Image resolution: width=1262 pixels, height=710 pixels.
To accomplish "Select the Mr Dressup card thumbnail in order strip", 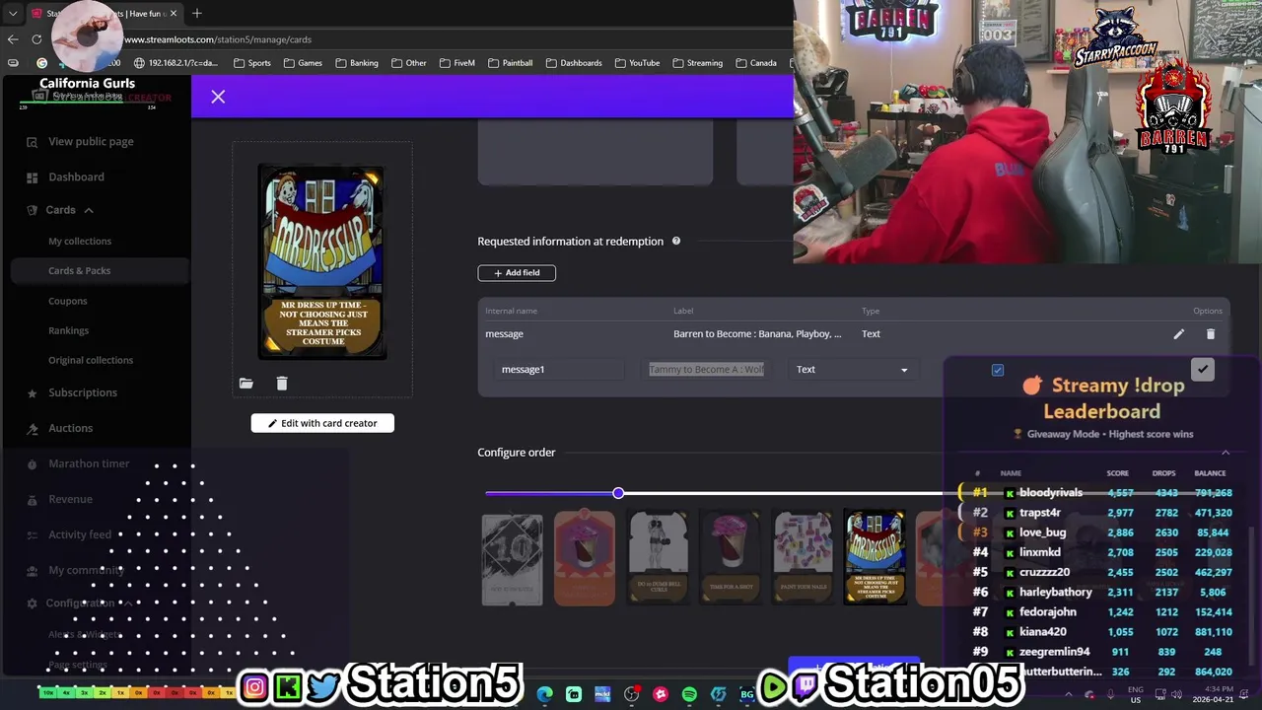I will point(875,557).
